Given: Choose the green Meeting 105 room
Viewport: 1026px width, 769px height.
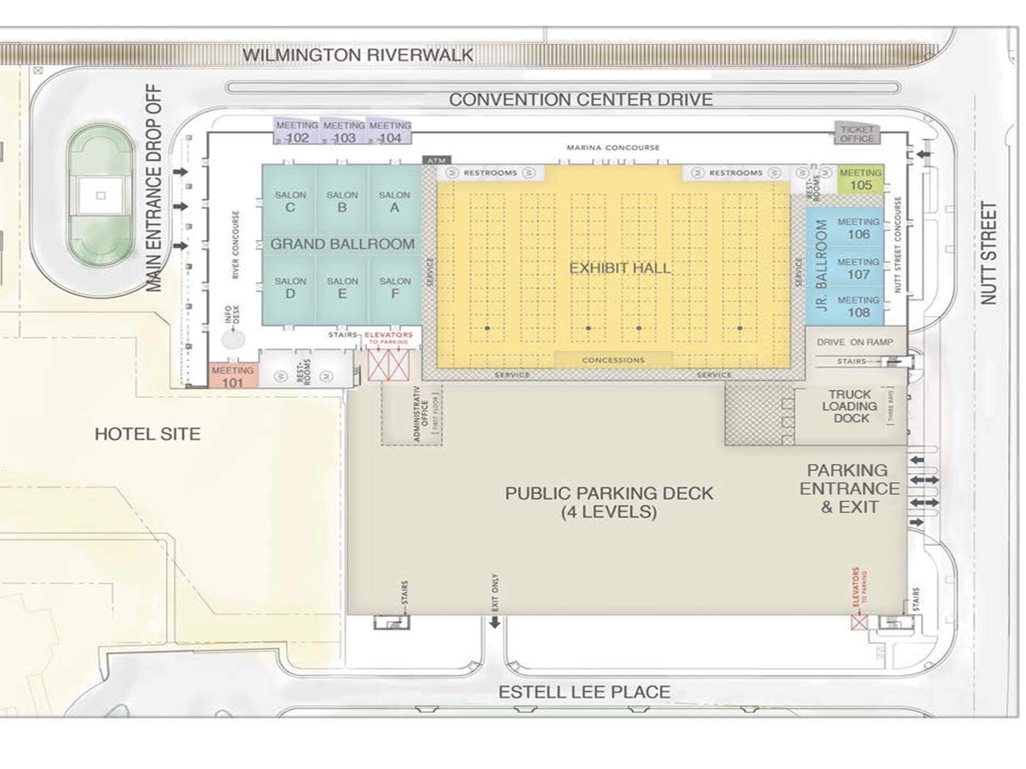Looking at the screenshot, I should coord(860,179).
